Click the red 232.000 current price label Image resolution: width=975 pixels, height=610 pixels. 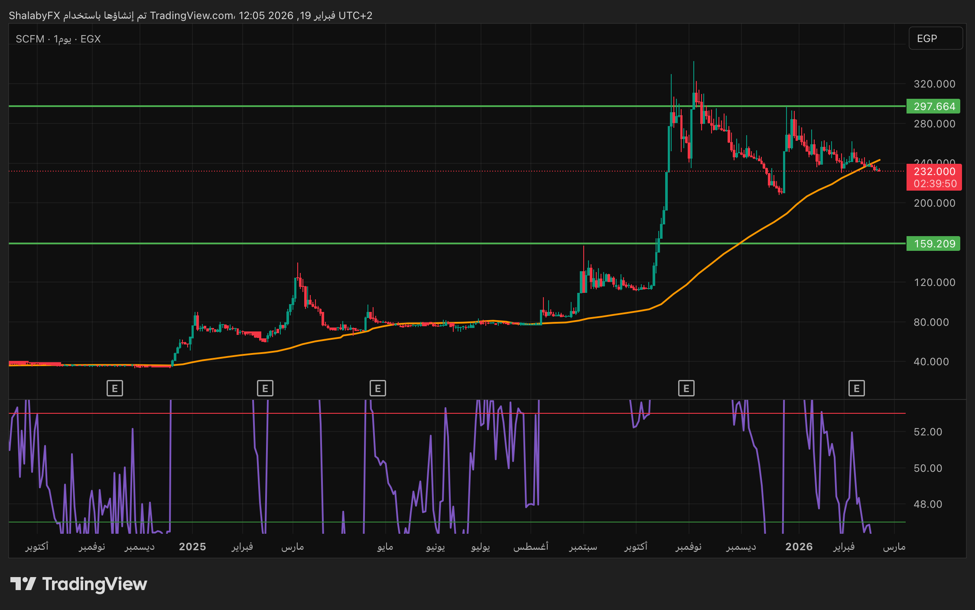[934, 172]
